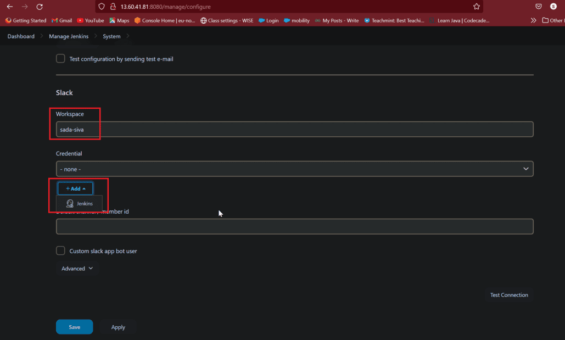Open My Posts - Write bookmark
Viewport: 565px width, 340px height.
point(337,20)
